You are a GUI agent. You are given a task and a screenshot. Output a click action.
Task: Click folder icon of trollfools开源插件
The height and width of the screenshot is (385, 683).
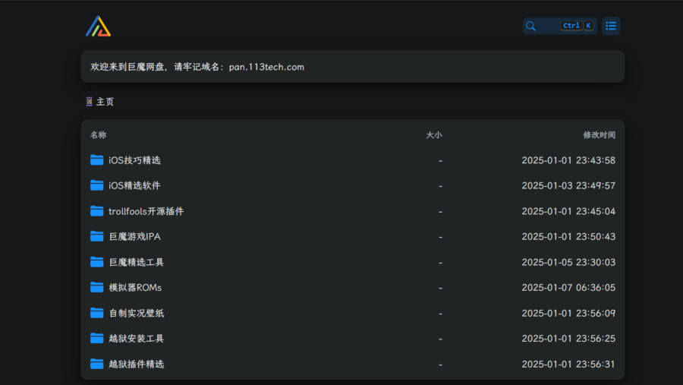coord(96,211)
